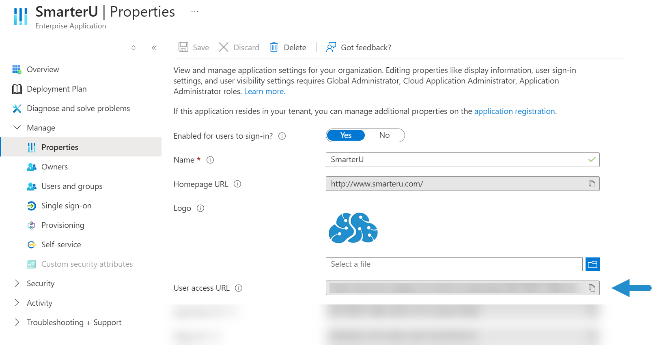Click the Deployment Plan book icon
The height and width of the screenshot is (345, 659).
(x=17, y=89)
